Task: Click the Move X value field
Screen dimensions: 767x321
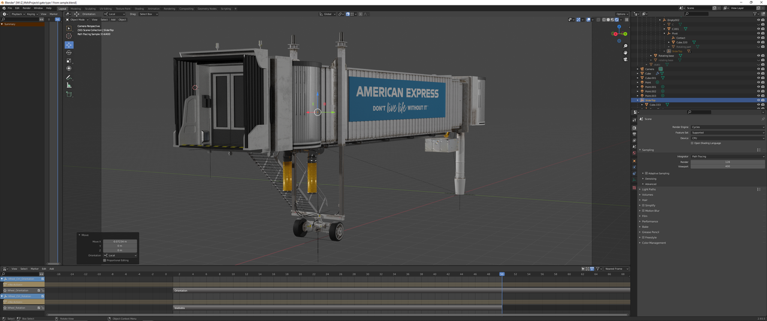Action: (x=120, y=241)
